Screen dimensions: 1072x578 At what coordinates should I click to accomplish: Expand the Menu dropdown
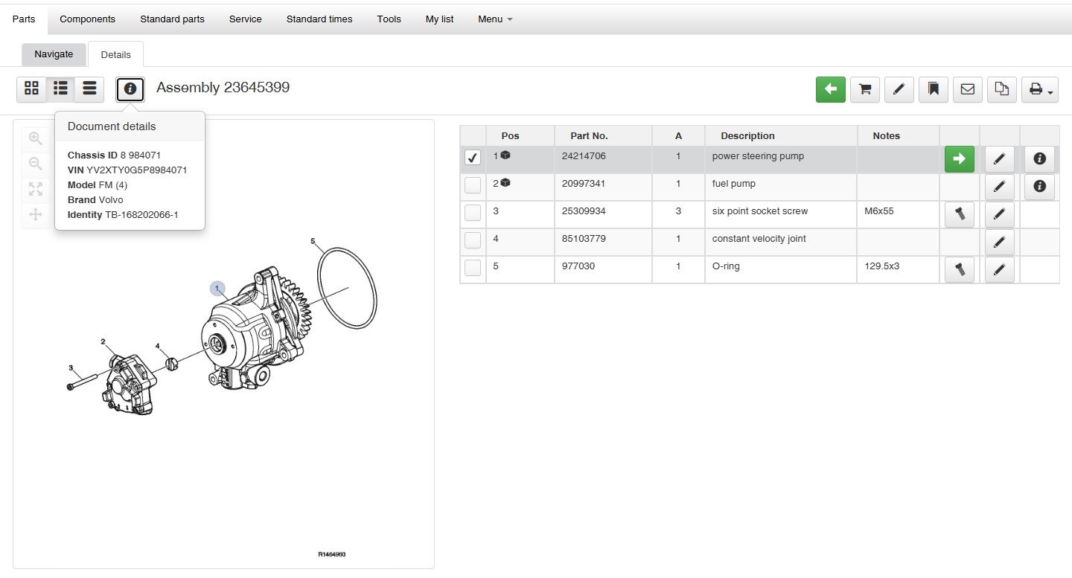pyautogui.click(x=495, y=19)
